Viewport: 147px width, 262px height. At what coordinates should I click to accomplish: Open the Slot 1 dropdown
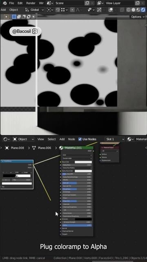pyautogui.click(x=115, y=139)
